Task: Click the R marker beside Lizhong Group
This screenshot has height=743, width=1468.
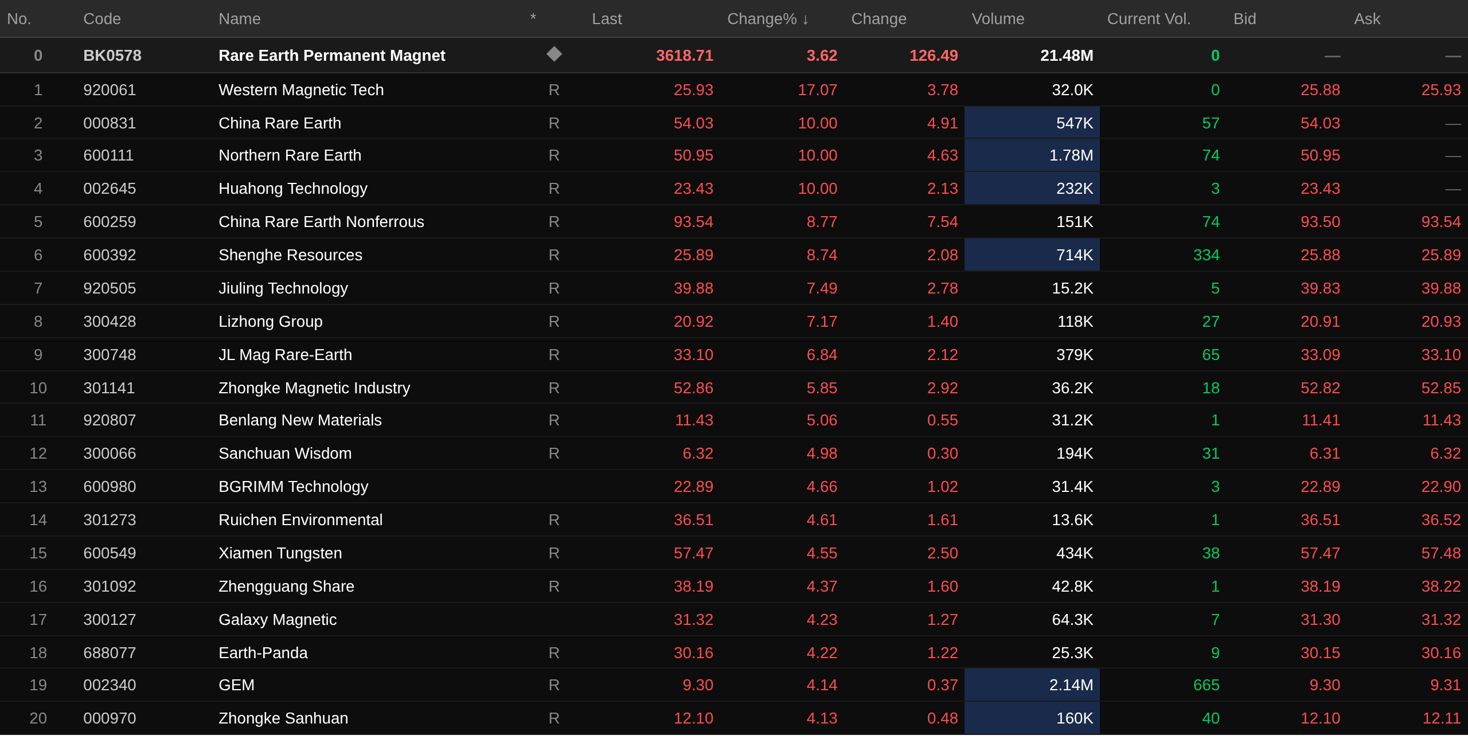Action: pos(553,322)
